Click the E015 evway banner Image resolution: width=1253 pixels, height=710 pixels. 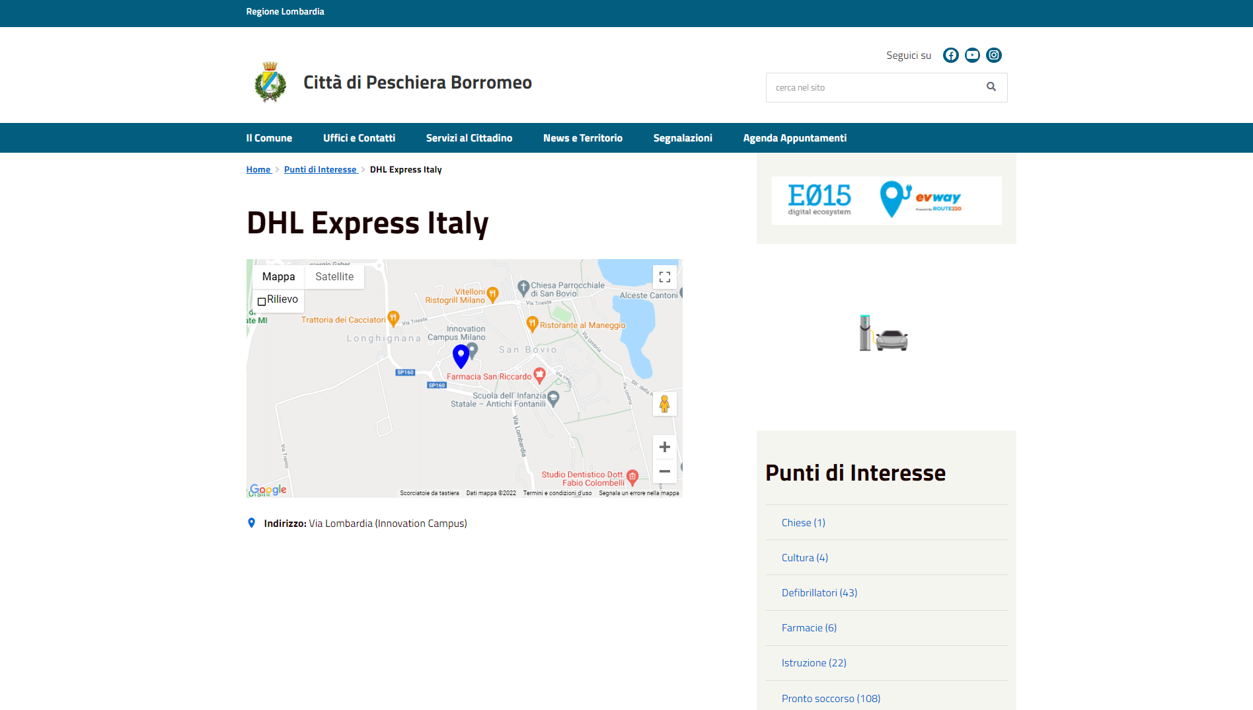pos(886,200)
